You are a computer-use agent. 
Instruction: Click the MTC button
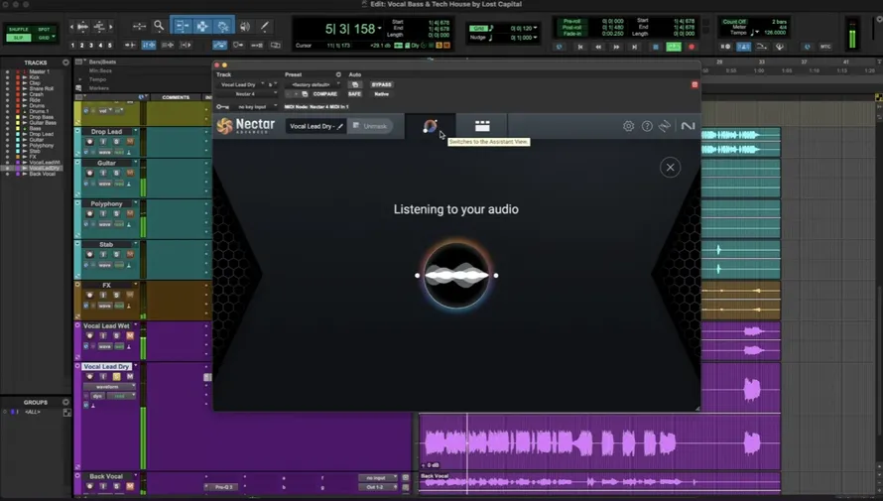coord(825,47)
